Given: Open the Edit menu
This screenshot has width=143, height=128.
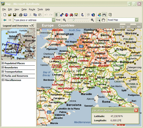Looking at the screenshot, I should 10,9.
